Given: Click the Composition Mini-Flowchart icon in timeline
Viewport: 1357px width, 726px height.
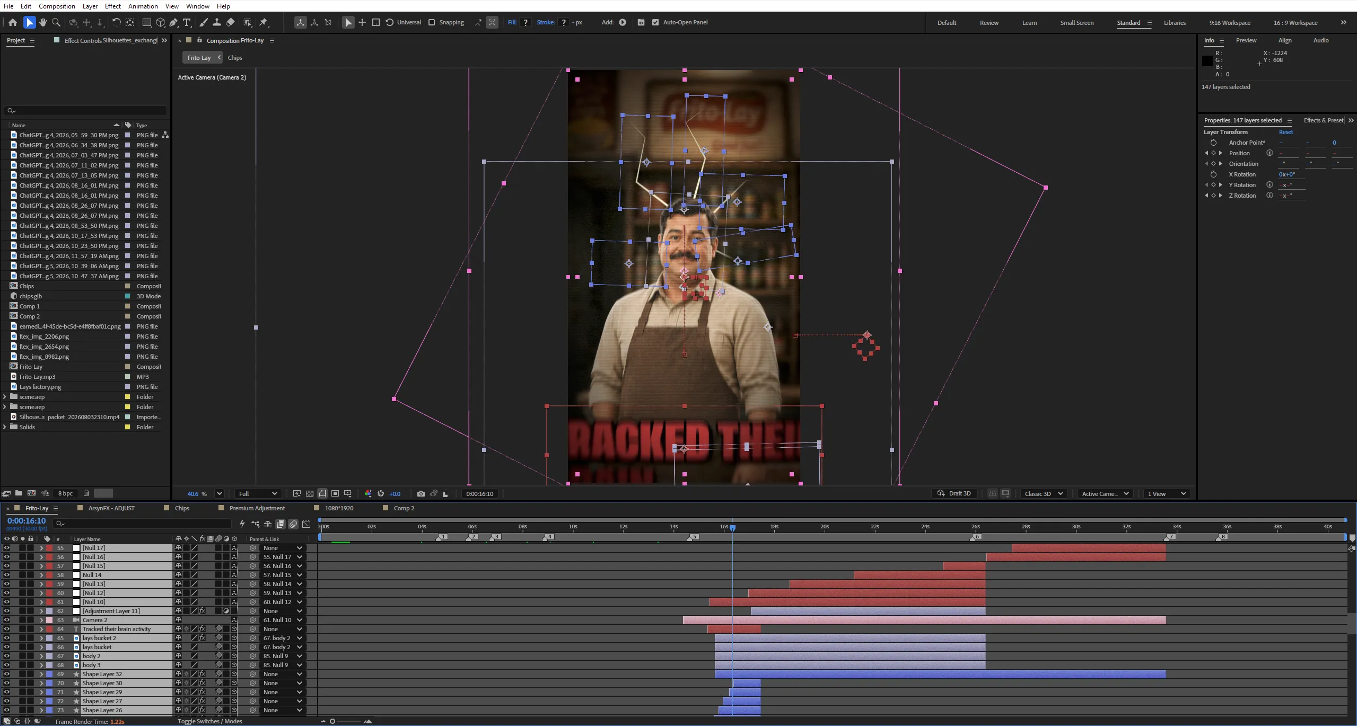Looking at the screenshot, I should (255, 524).
